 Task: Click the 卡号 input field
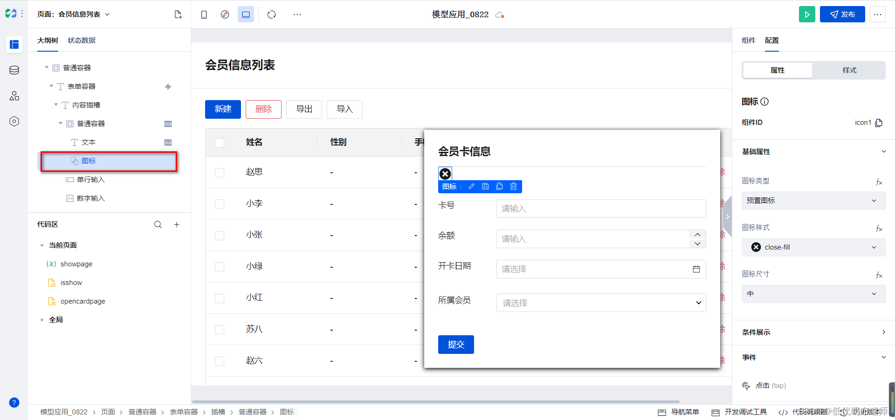[601, 209]
